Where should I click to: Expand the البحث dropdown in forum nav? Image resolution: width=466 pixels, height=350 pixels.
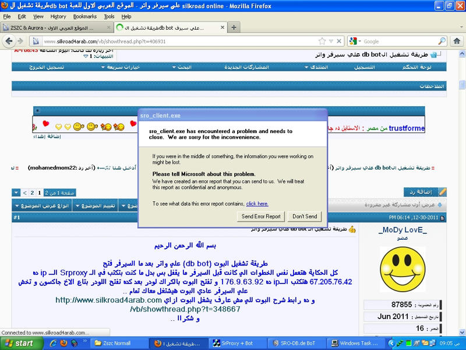coord(182,67)
